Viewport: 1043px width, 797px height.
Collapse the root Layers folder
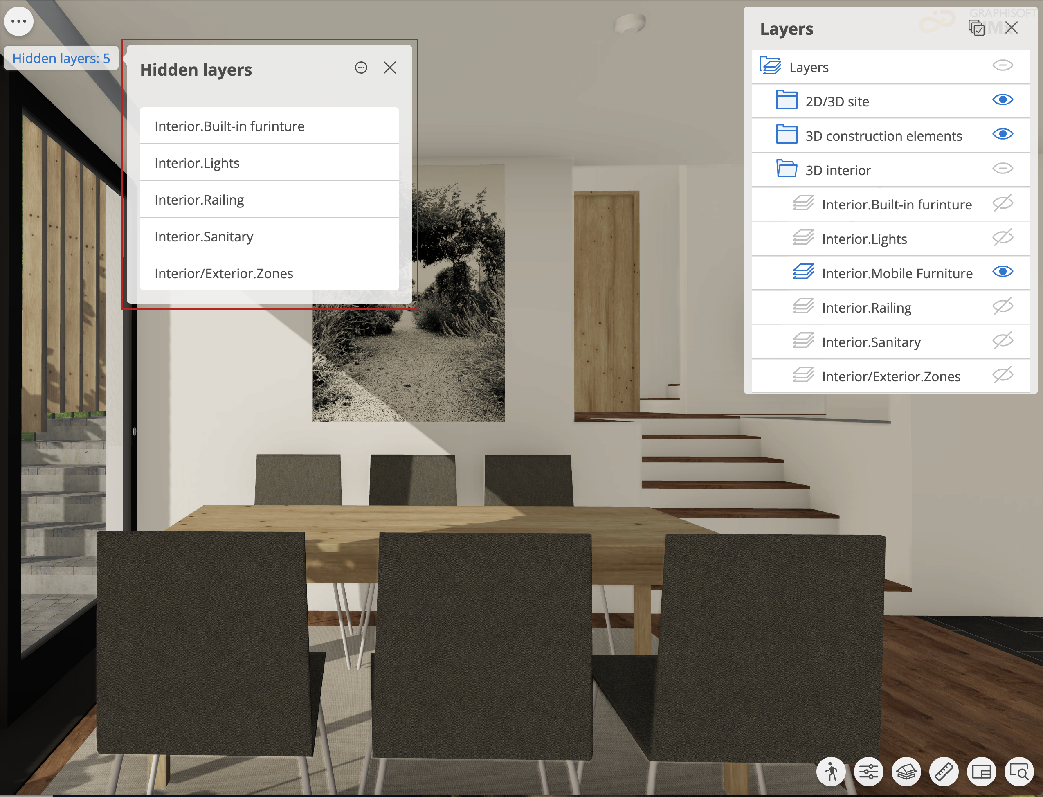[770, 66]
